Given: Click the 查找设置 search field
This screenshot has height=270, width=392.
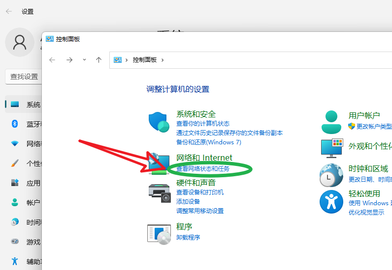Looking at the screenshot, I should pos(24,77).
